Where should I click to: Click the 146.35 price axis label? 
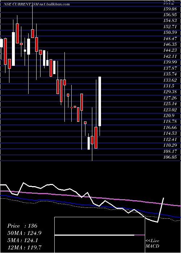click(x=170, y=44)
